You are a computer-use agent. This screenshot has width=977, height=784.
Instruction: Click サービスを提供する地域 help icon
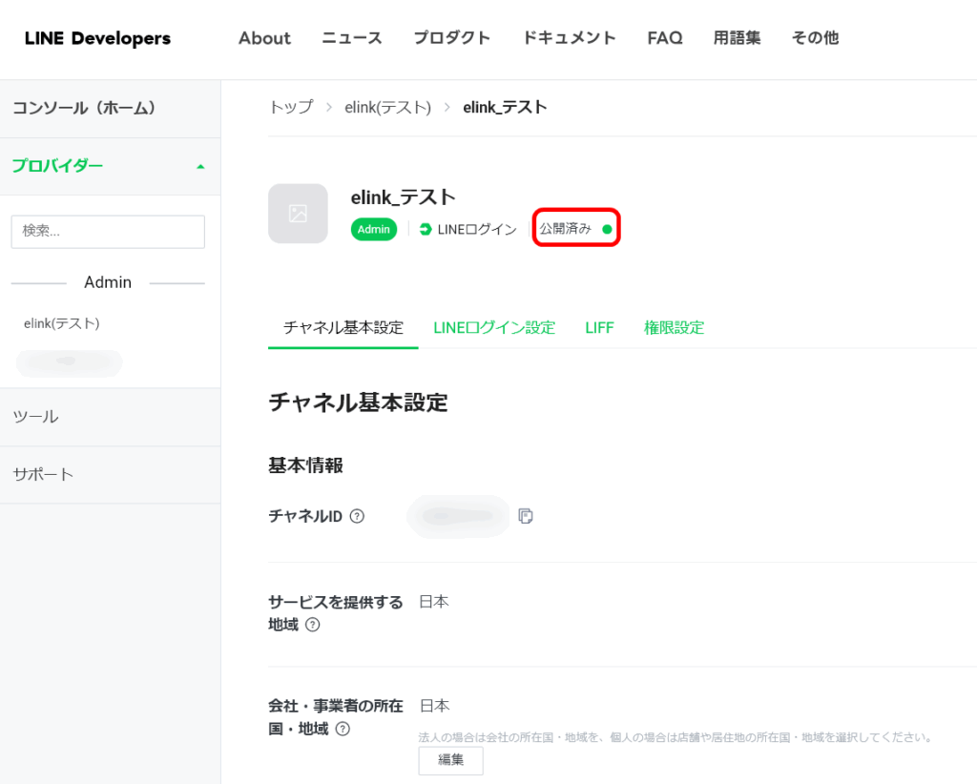[313, 625]
